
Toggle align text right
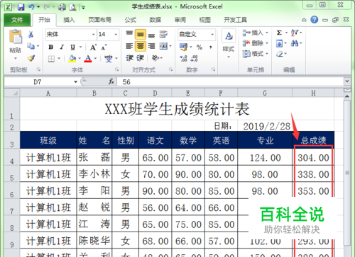click(x=151, y=46)
